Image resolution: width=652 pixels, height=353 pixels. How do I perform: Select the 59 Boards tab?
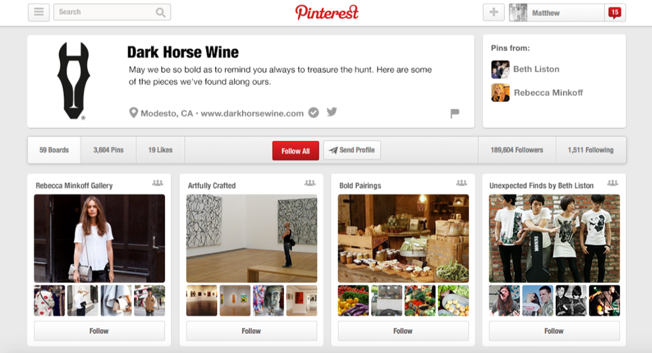click(x=54, y=150)
